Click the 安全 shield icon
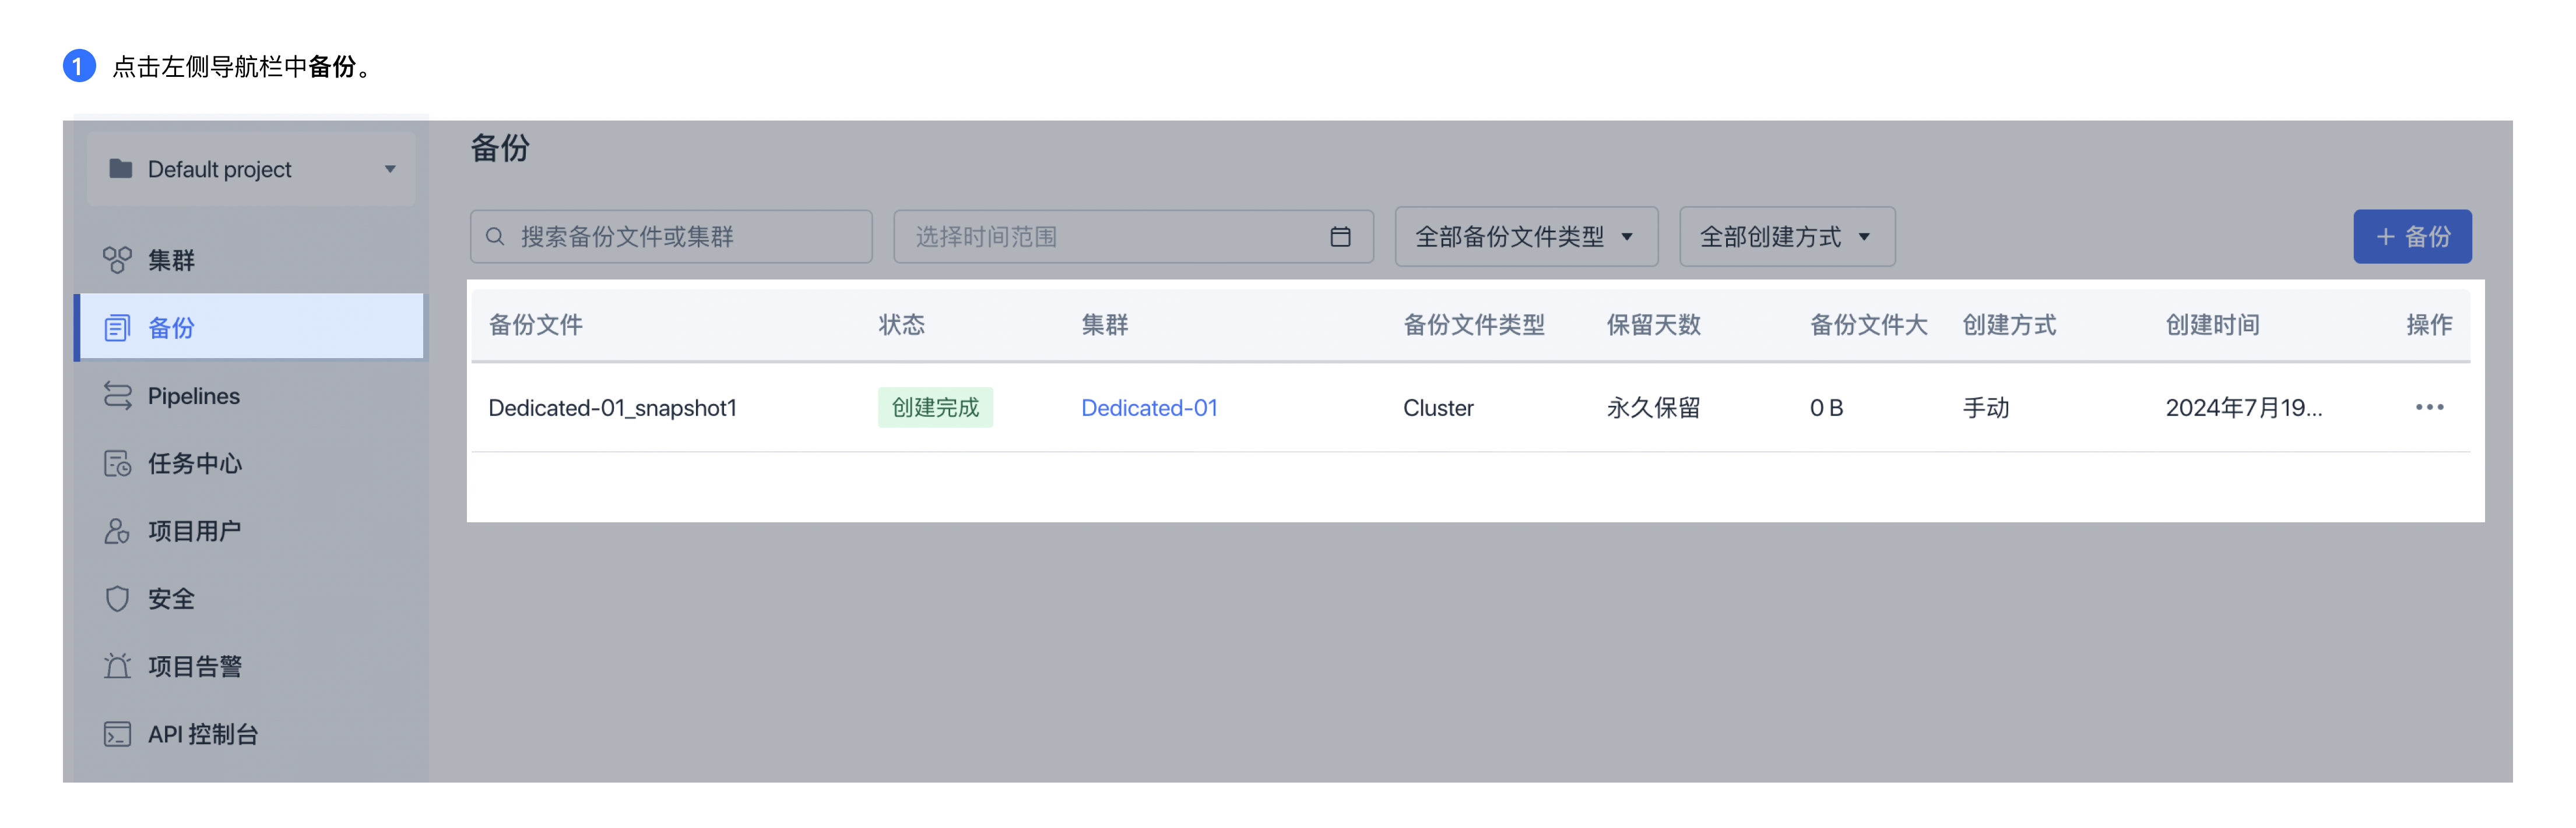 (117, 599)
